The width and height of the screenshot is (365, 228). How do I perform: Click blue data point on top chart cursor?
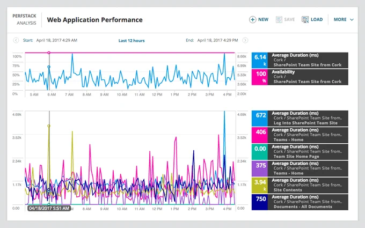49,67
